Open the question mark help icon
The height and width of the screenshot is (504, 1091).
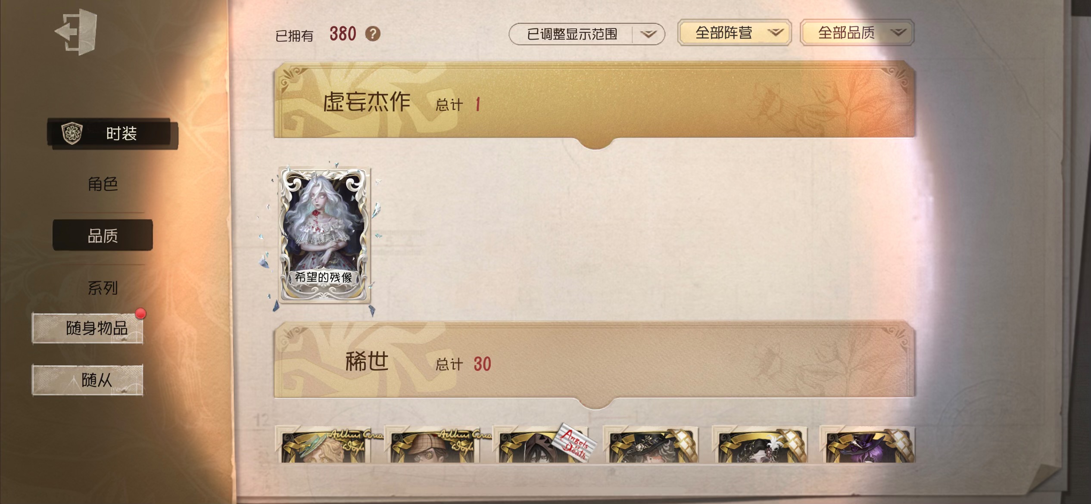pos(373,34)
